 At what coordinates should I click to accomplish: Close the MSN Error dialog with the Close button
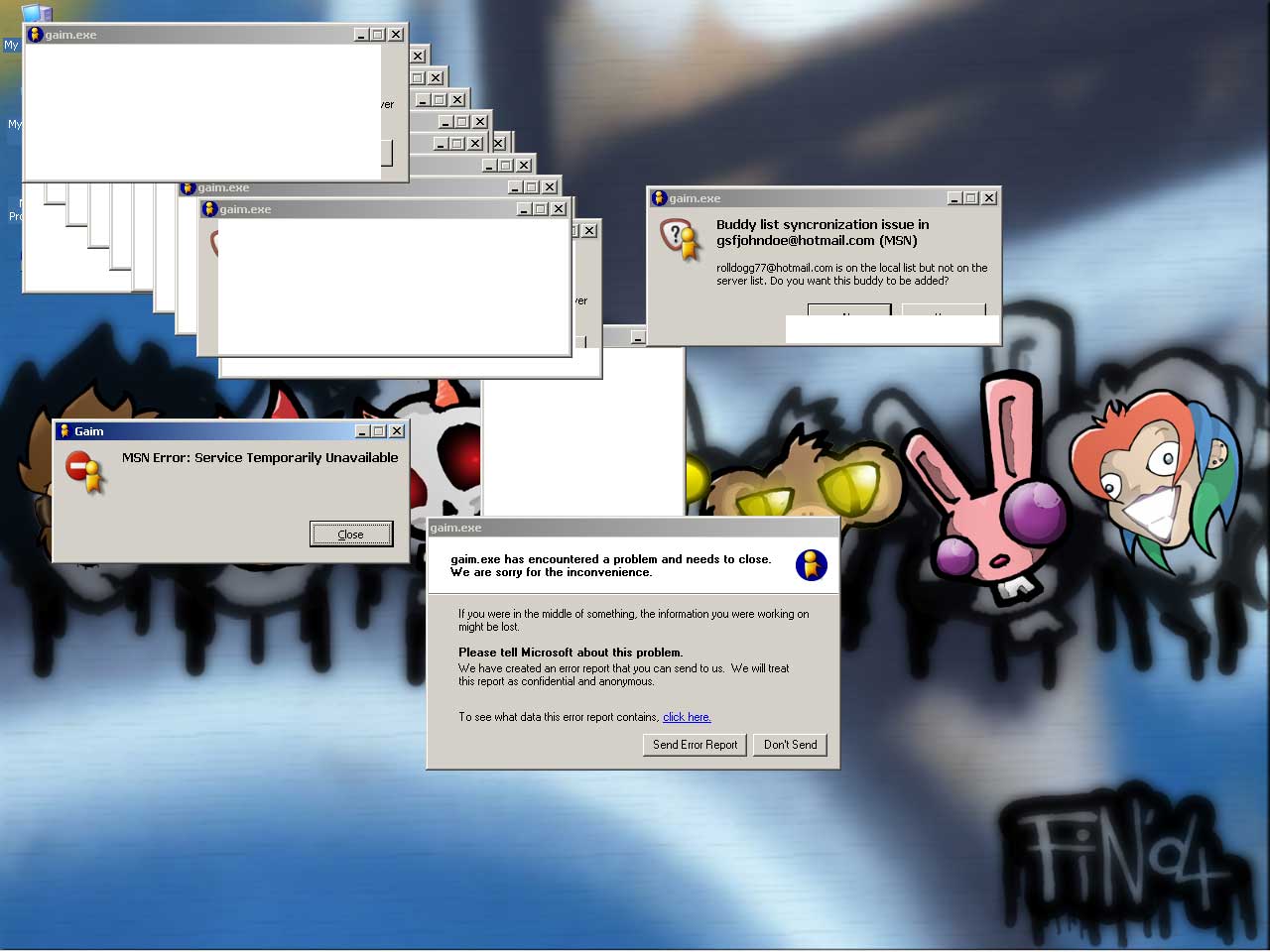pos(351,535)
